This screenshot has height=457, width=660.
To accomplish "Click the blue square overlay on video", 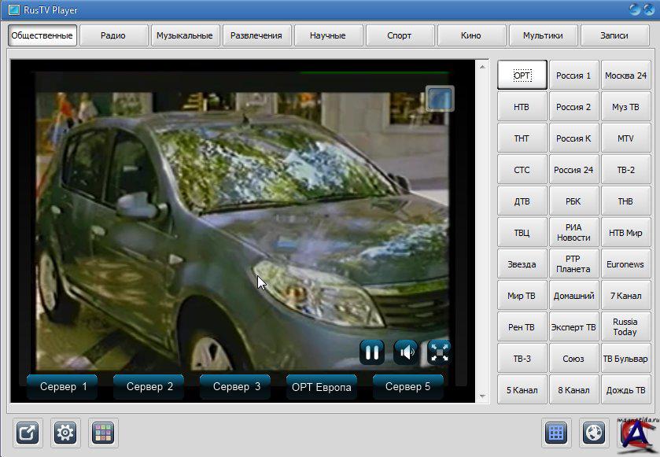I will pyautogui.click(x=440, y=98).
